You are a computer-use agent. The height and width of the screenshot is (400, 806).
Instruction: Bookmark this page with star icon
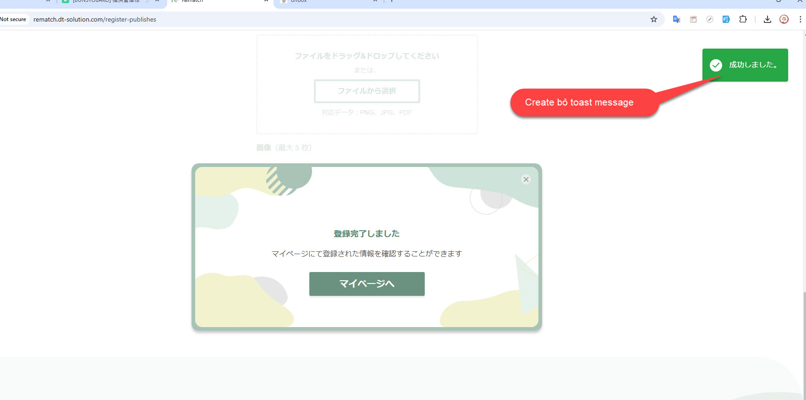(x=654, y=19)
